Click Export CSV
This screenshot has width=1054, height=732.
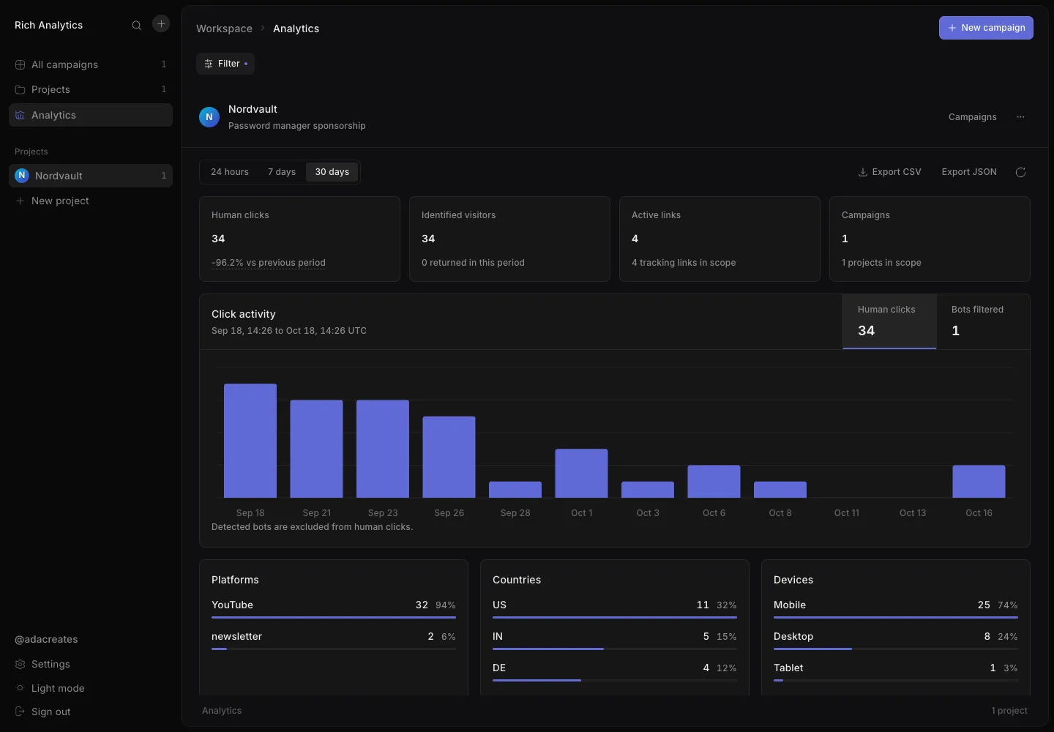pyautogui.click(x=889, y=172)
